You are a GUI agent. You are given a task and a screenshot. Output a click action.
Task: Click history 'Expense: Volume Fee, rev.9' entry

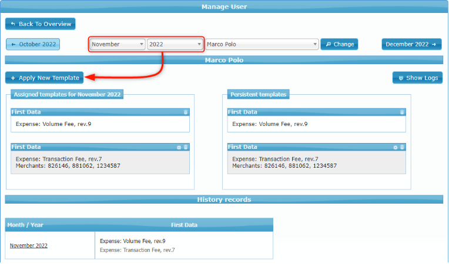133,241
